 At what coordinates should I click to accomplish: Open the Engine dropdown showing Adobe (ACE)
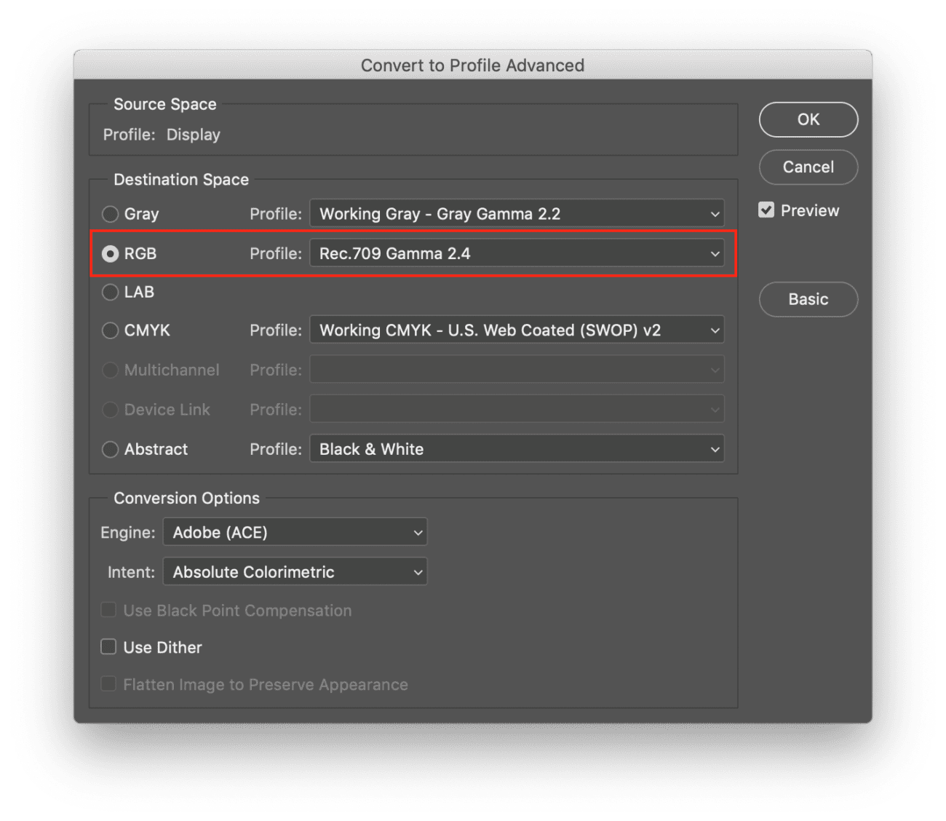295,532
